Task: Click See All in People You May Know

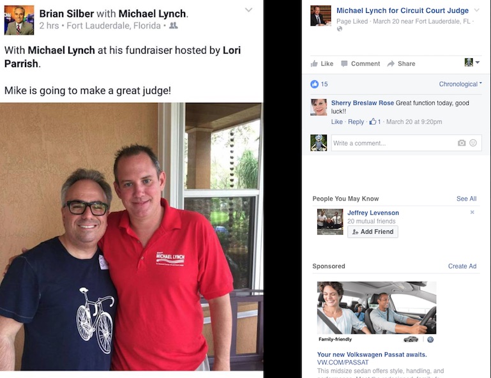Action: [x=466, y=199]
